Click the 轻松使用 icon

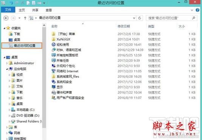point(53,44)
